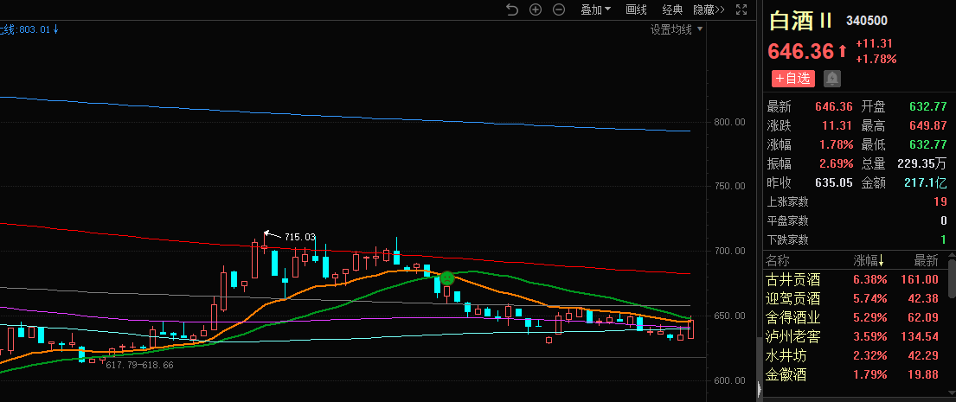Image resolution: width=956 pixels, height=402 pixels.
Task: Open 古井贡酒 stock row
Action: [x=793, y=279]
